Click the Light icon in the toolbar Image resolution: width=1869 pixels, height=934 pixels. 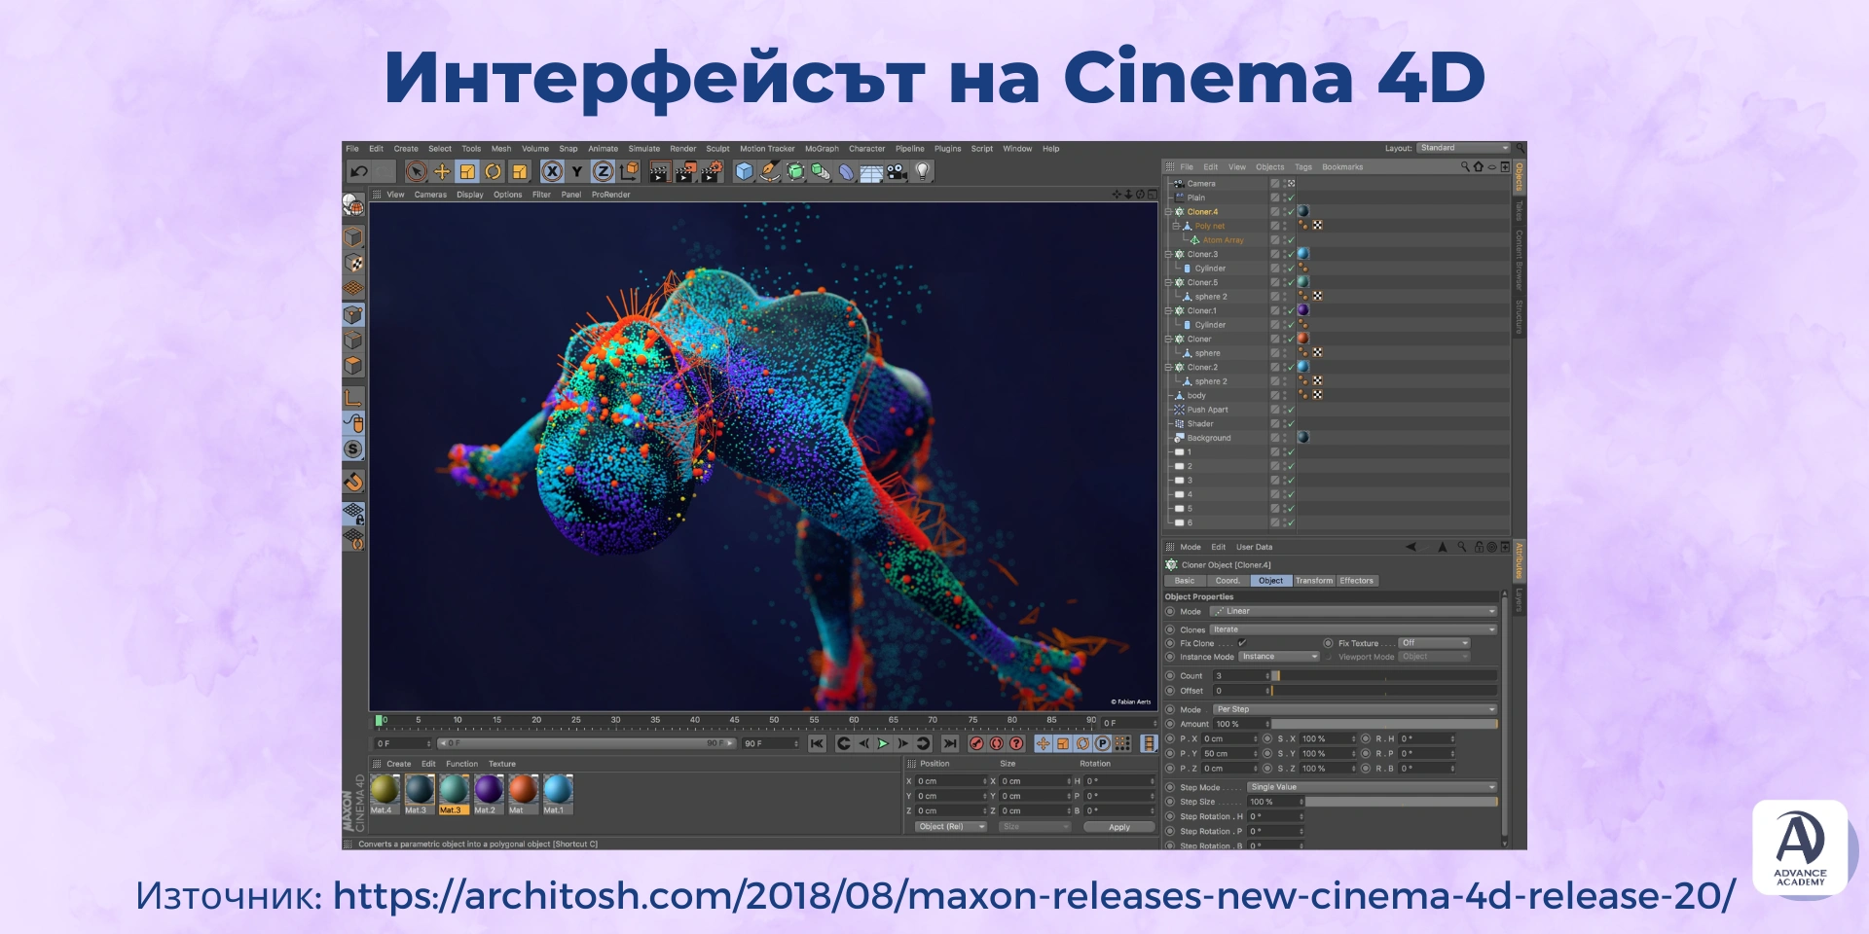(x=923, y=172)
